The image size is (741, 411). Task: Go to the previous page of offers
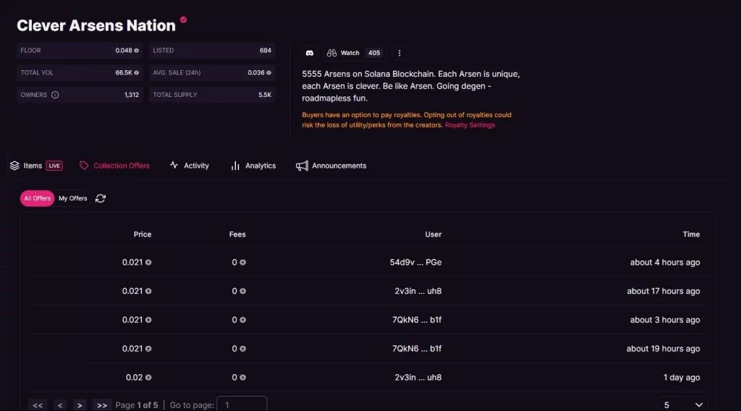[x=60, y=404]
